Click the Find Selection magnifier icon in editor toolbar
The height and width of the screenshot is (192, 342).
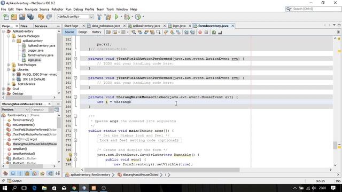[134, 32]
